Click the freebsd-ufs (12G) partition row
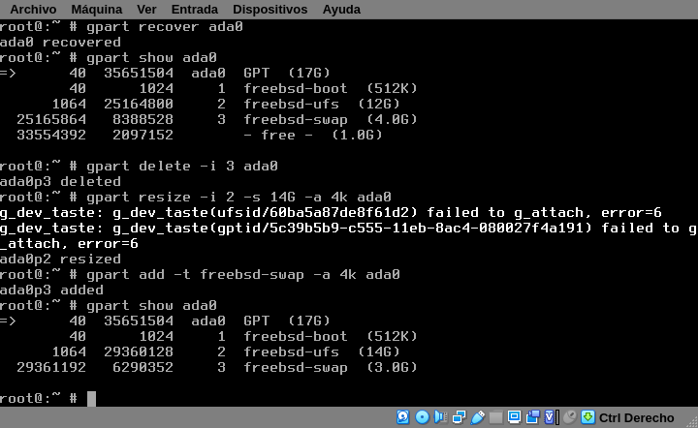Screen dimensions: 698x428 226,104
